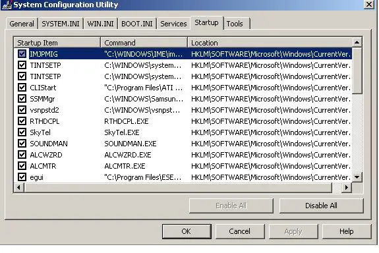Screen dimensions: 379x253
Task: Sort by the Location column header
Action: click(x=270, y=43)
